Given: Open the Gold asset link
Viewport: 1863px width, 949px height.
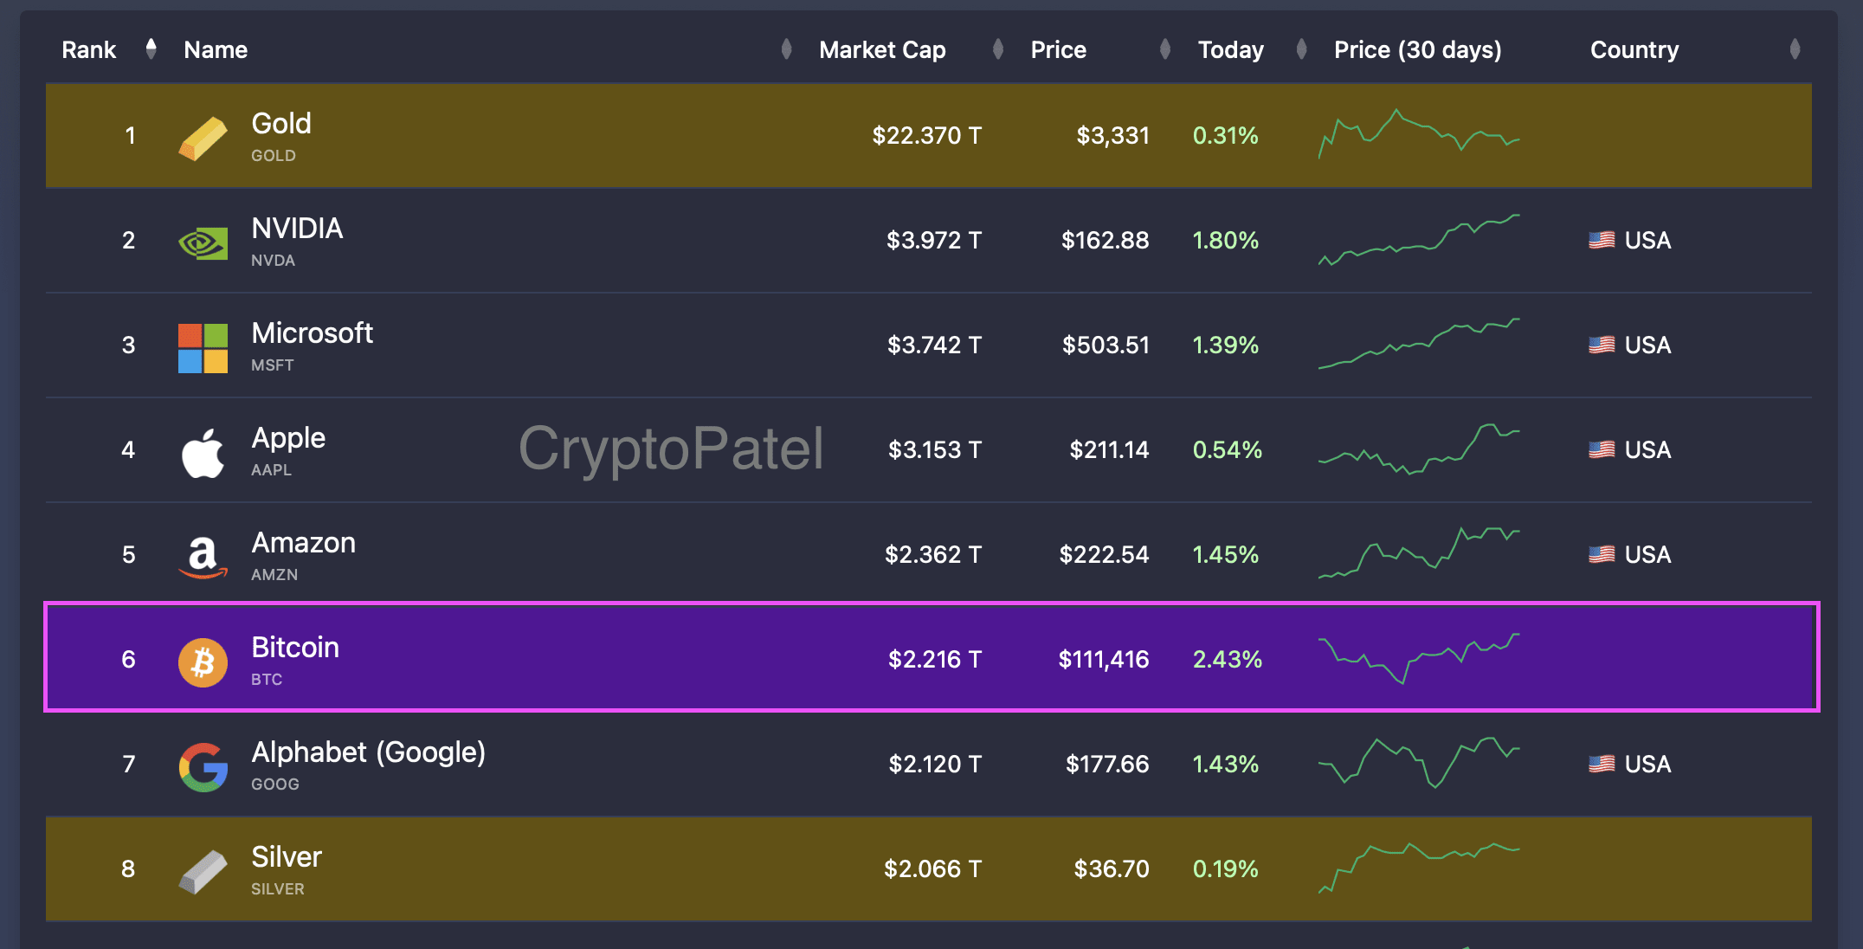Looking at the screenshot, I should 281,124.
